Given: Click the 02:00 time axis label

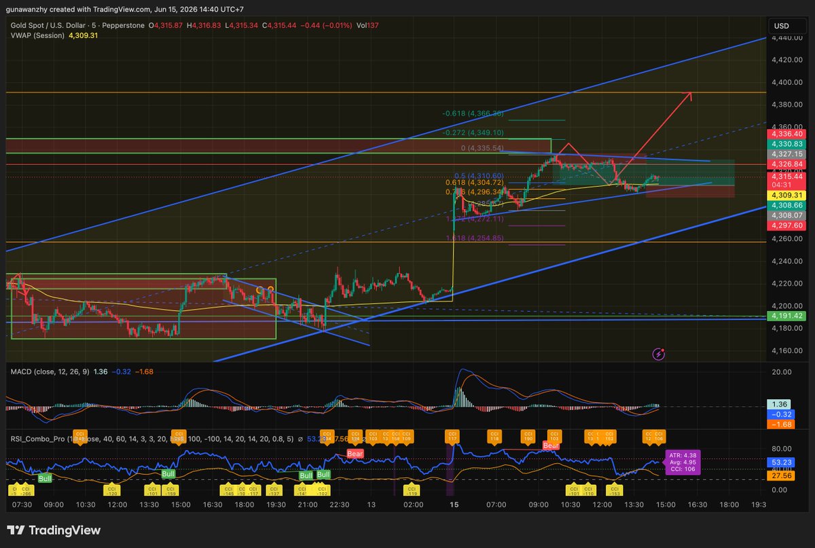Looking at the screenshot, I should (x=413, y=505).
